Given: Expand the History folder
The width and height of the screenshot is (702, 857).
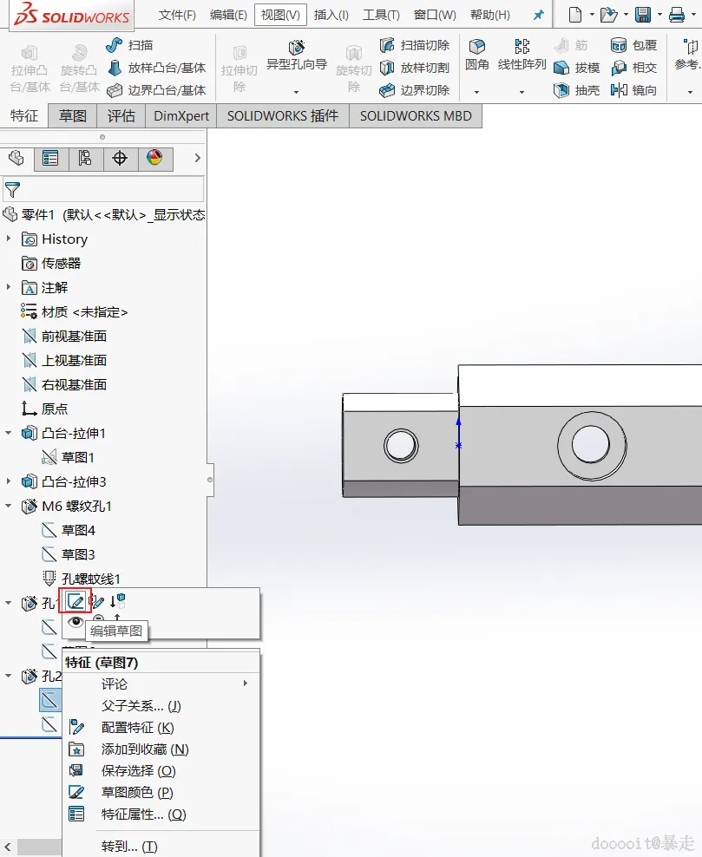Looking at the screenshot, I should click(x=9, y=239).
